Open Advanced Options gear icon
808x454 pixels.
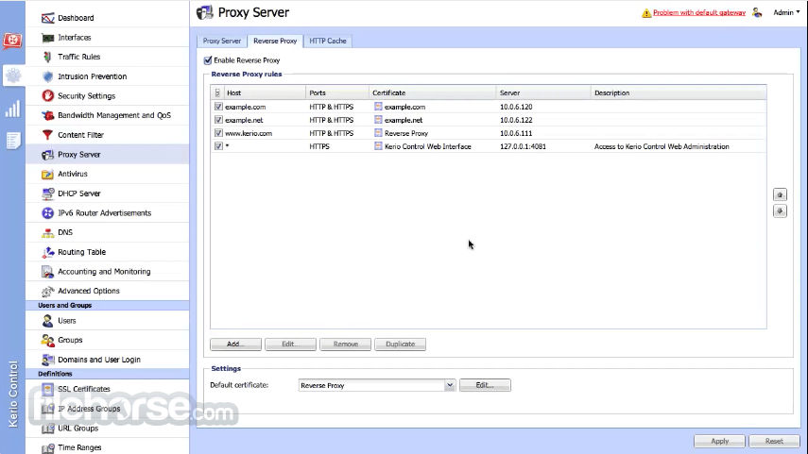tap(47, 292)
